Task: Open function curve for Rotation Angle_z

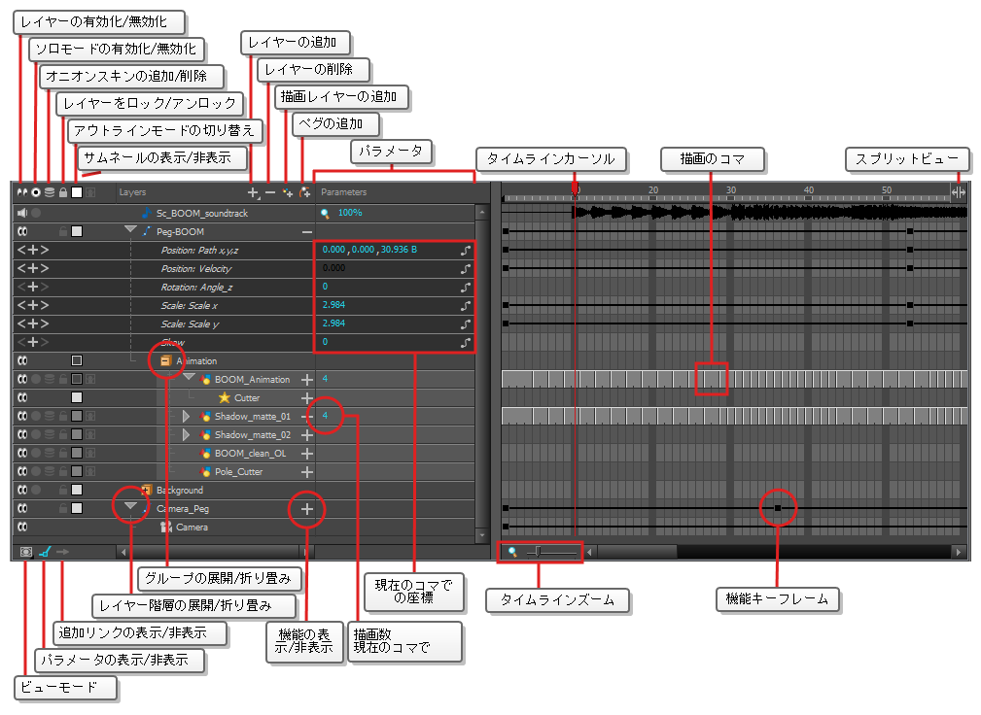Action: (x=466, y=288)
